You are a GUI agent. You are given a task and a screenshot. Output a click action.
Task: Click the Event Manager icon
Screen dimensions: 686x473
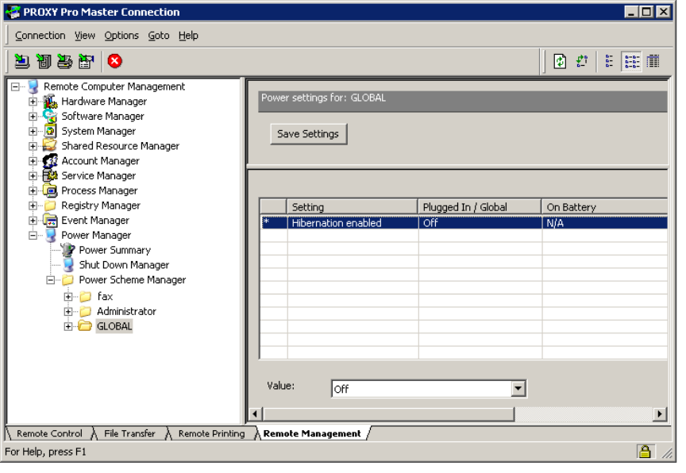click(x=50, y=221)
